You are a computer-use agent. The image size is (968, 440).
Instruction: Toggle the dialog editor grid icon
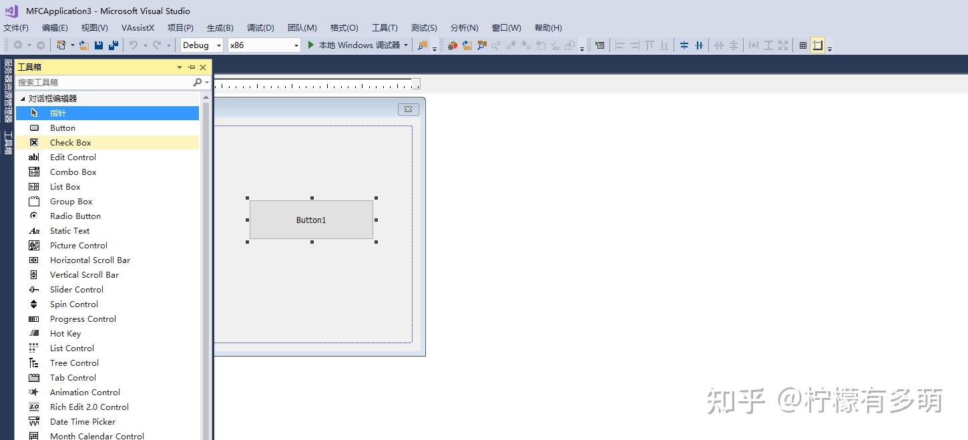pyautogui.click(x=803, y=45)
